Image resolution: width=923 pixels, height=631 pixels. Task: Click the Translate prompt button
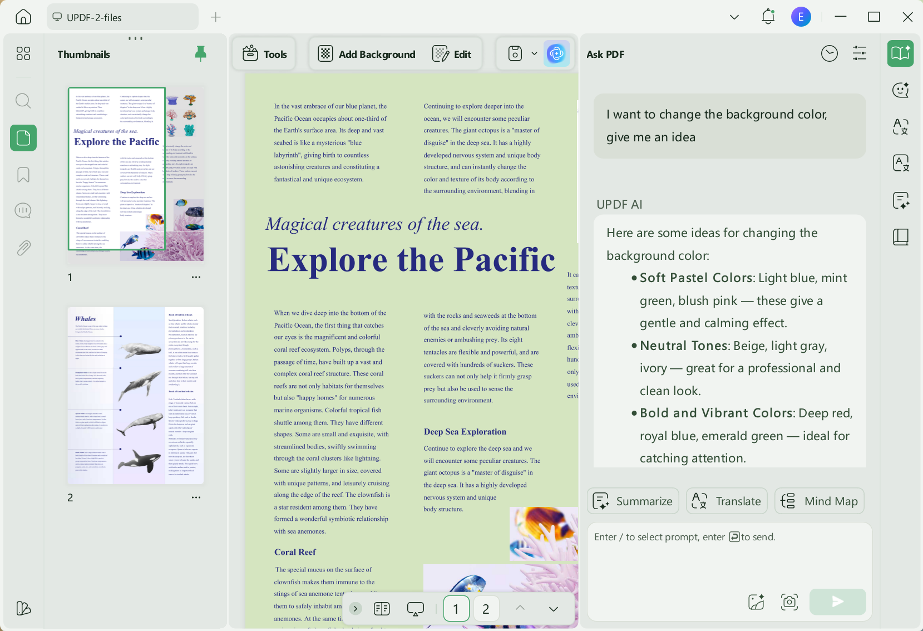pyautogui.click(x=727, y=501)
